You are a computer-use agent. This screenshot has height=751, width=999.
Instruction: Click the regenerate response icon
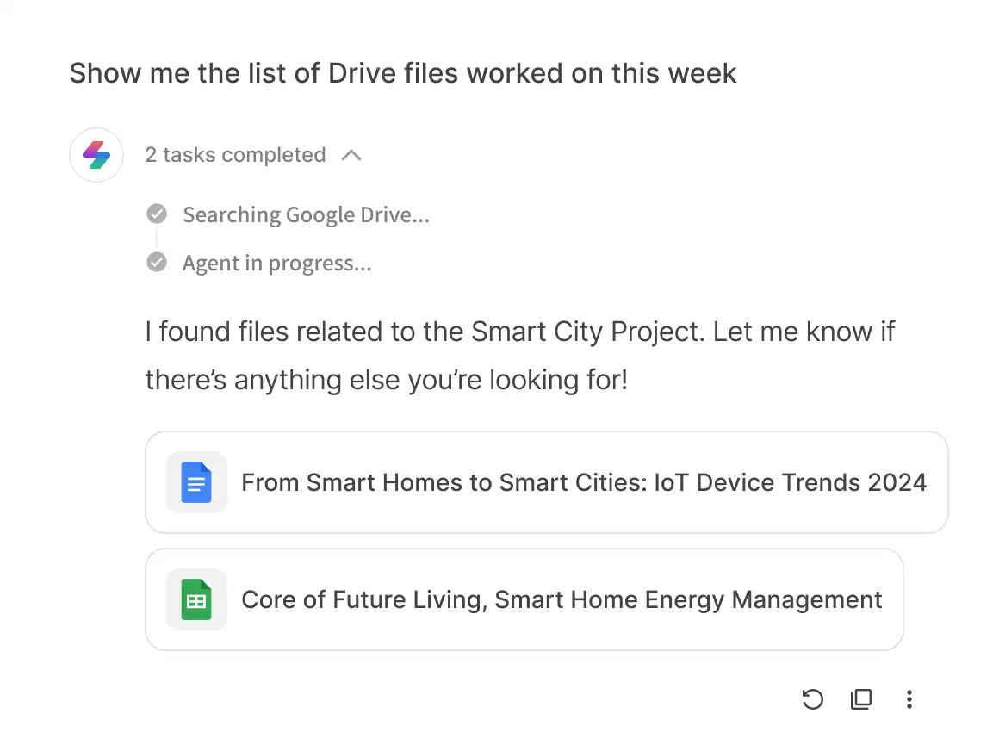tap(812, 699)
